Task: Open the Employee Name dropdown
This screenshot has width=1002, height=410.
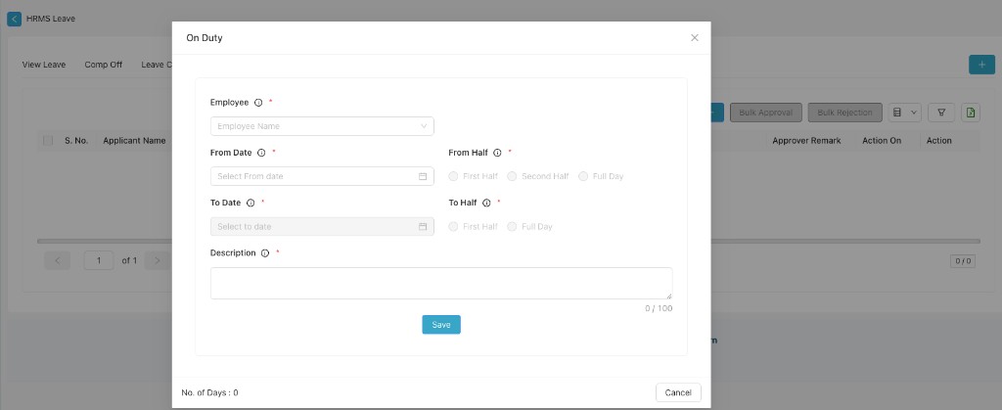Action: point(322,126)
